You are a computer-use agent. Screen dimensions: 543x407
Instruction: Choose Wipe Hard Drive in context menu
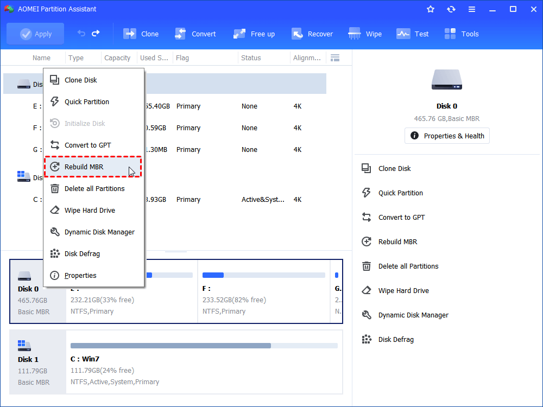click(93, 211)
